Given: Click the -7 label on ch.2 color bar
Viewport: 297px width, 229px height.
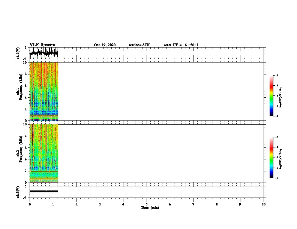Looking at the screenshot, I should 276,178.
